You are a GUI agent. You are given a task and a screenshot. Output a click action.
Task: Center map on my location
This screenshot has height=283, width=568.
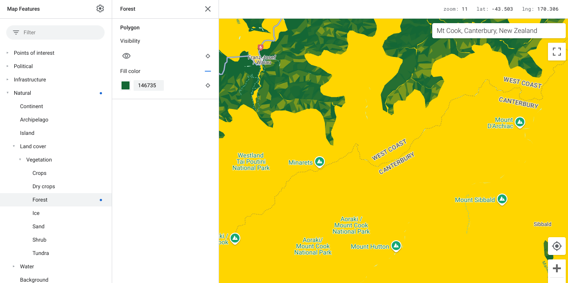click(x=557, y=246)
